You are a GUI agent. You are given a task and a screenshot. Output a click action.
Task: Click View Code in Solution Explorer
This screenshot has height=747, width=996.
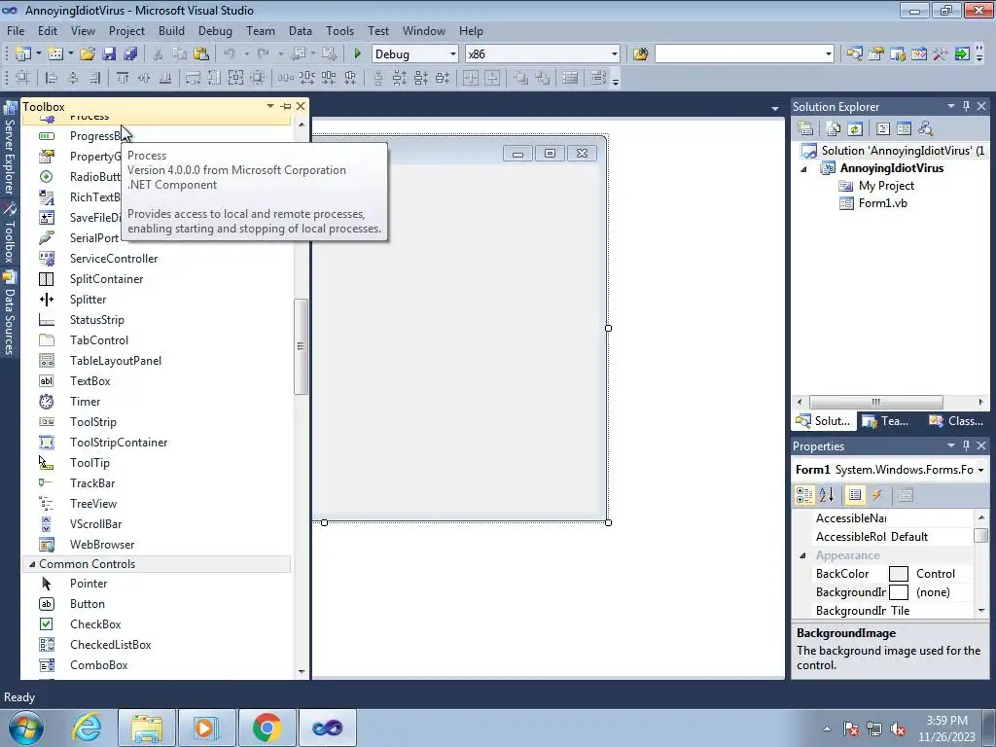click(x=883, y=128)
